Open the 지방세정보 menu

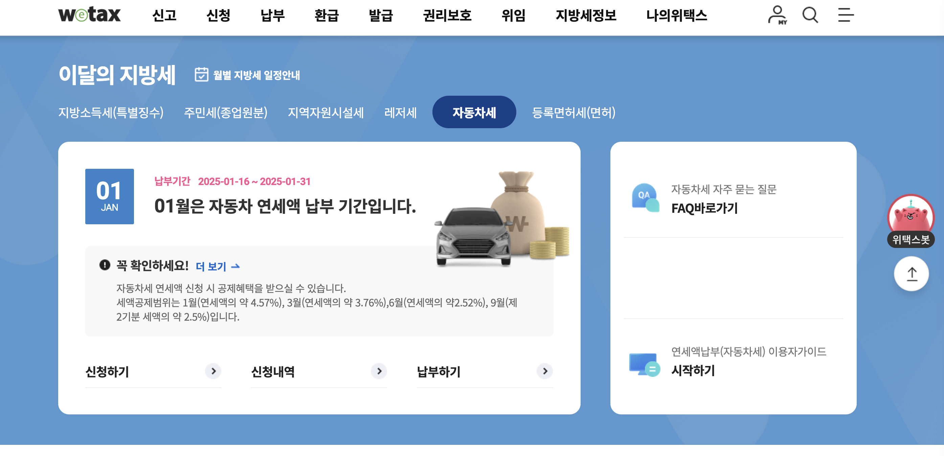pos(586,15)
